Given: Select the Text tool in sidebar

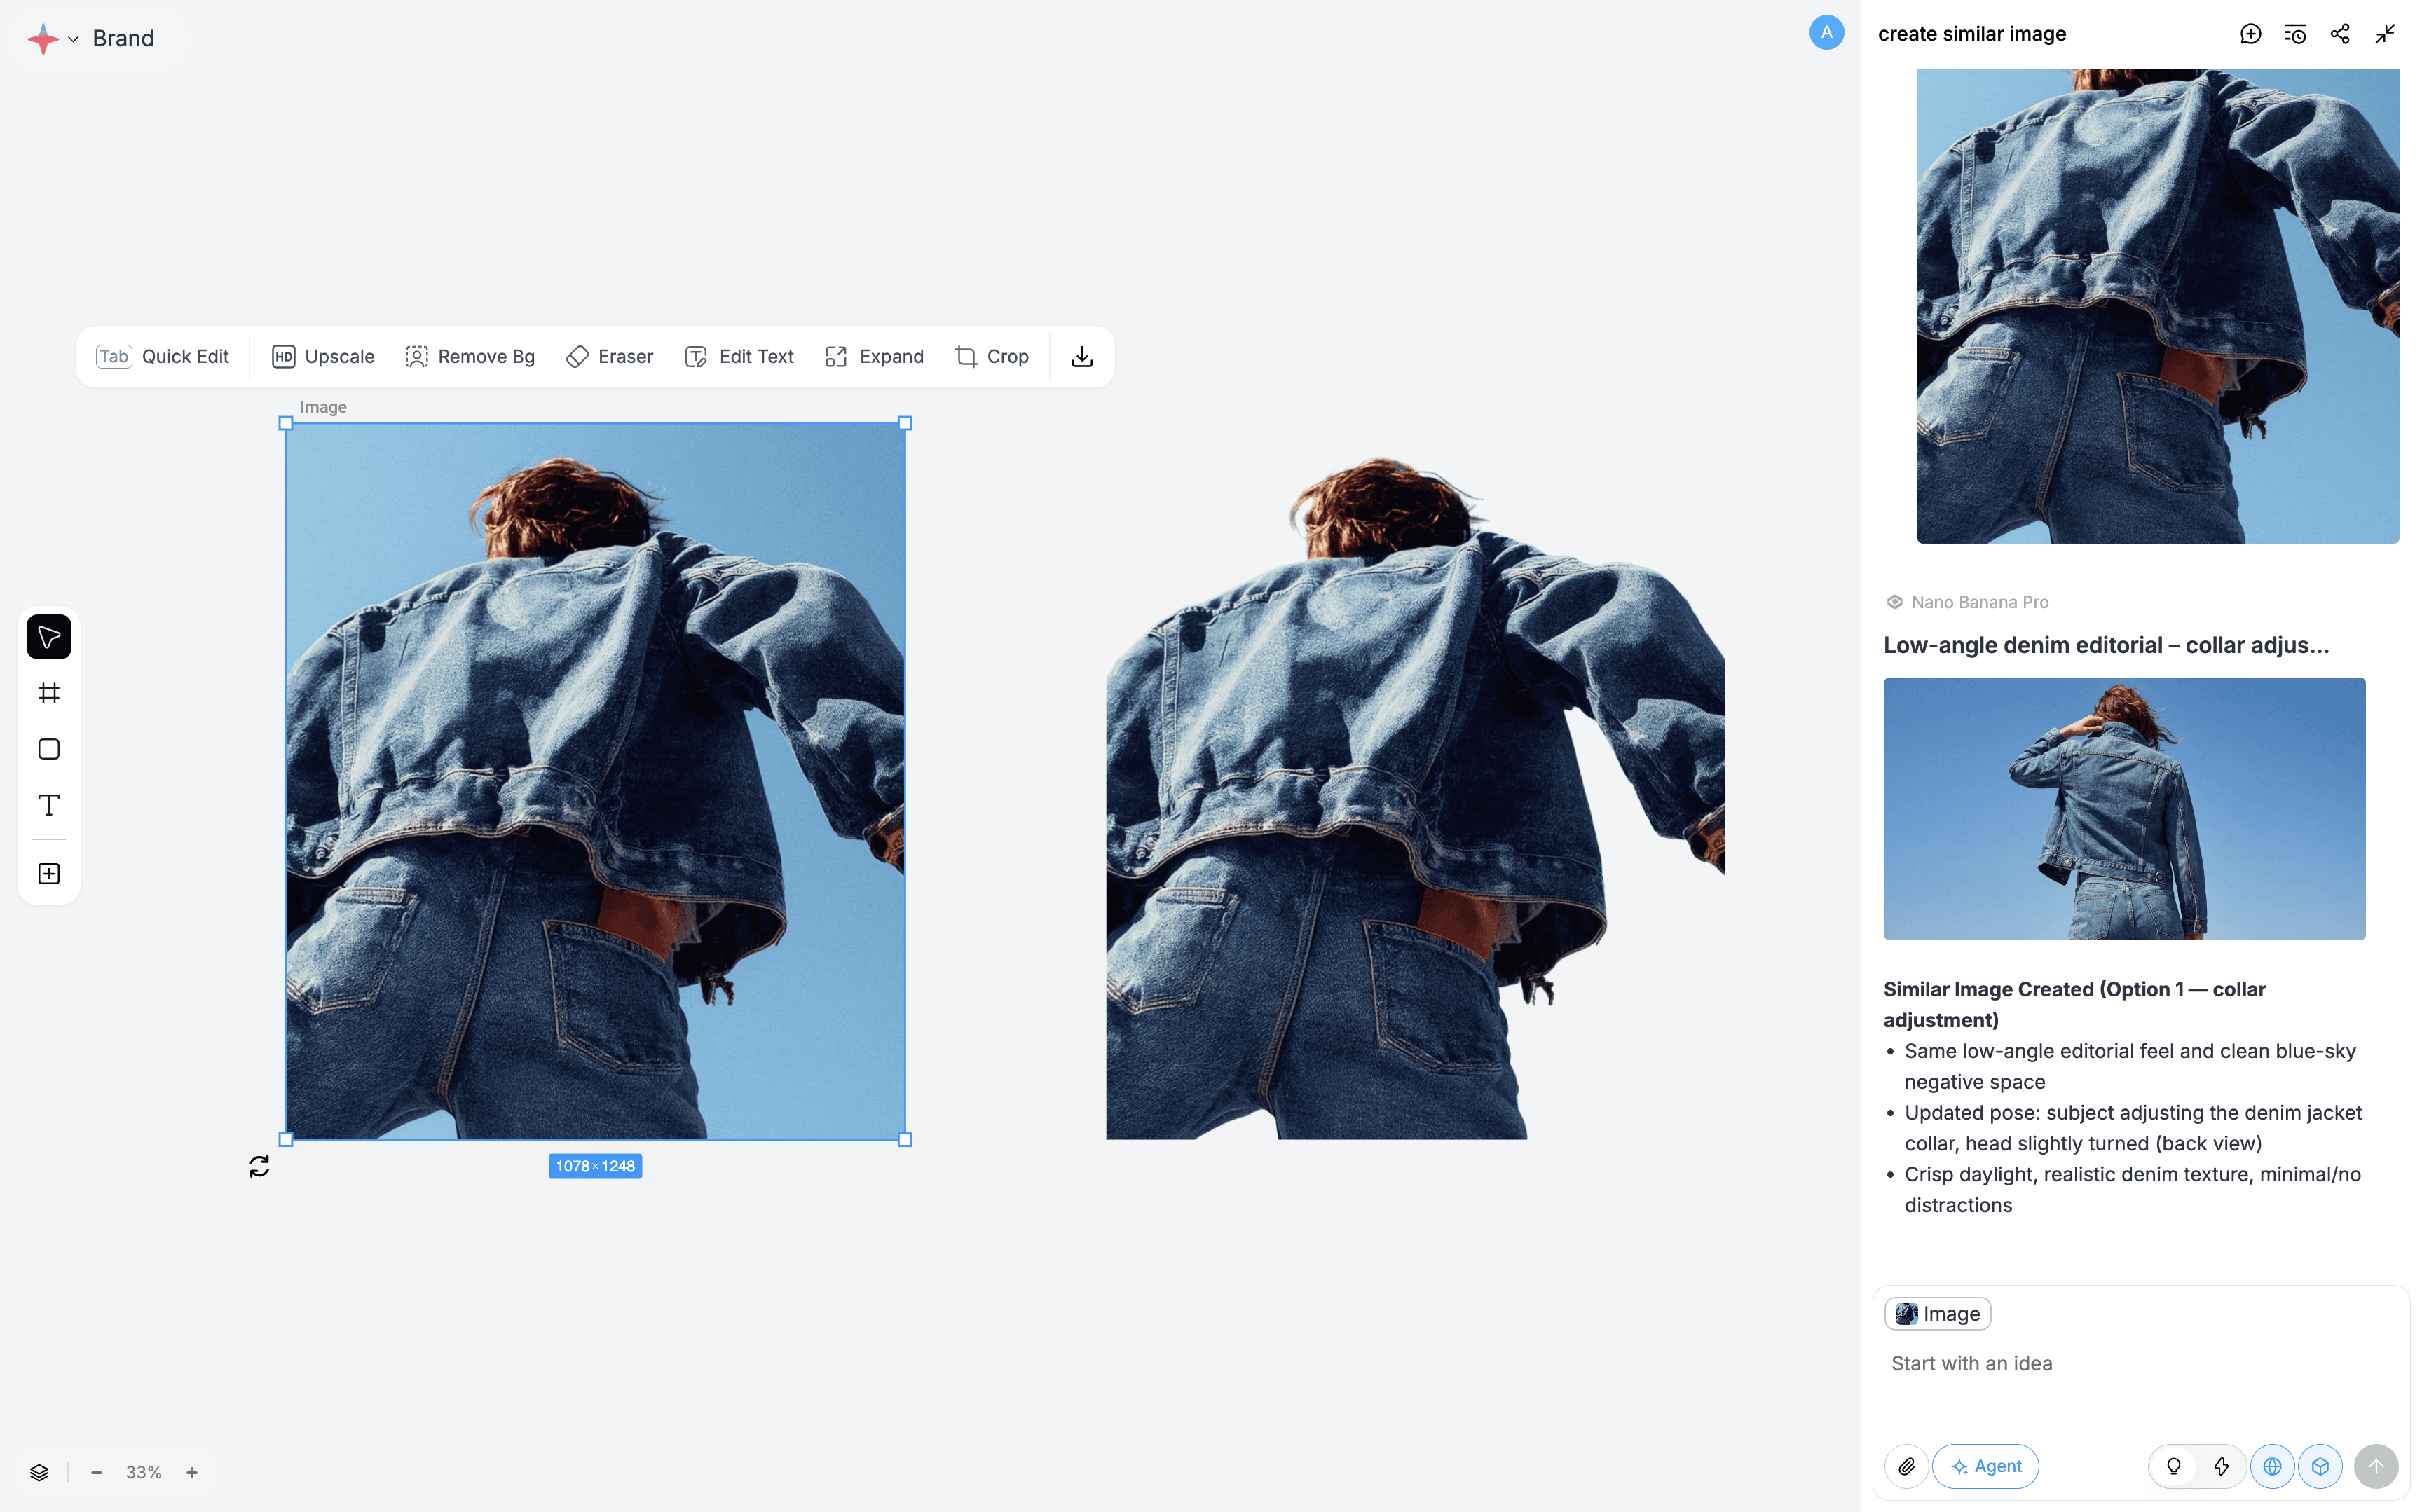Looking at the screenshot, I should 48,805.
